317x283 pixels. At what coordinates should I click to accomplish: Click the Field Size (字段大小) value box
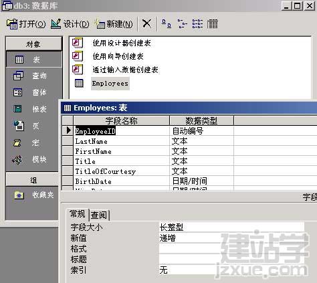(x=231, y=227)
